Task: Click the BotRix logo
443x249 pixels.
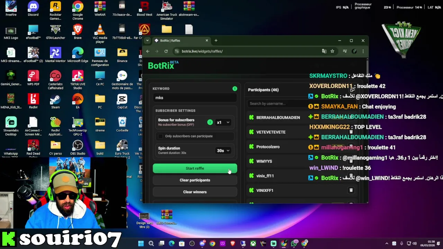Action: (x=163, y=65)
